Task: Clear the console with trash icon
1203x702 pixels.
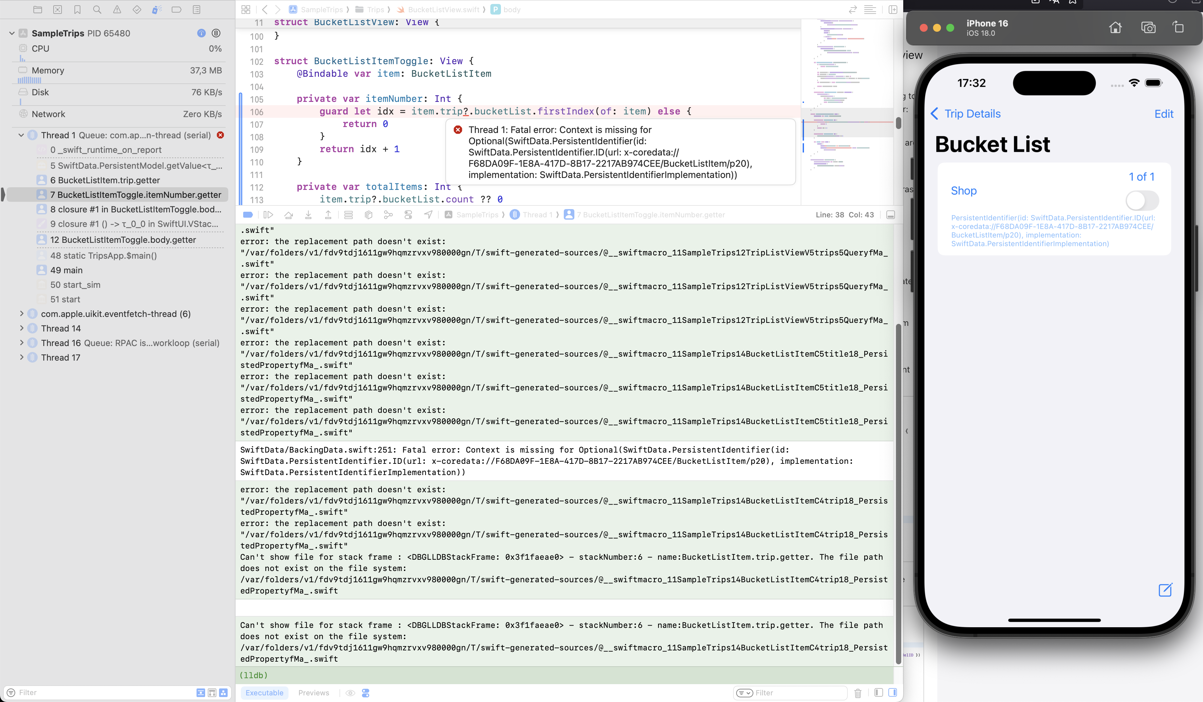Action: (857, 693)
